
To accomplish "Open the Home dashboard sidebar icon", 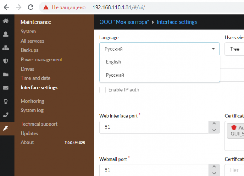I will tap(6, 22).
